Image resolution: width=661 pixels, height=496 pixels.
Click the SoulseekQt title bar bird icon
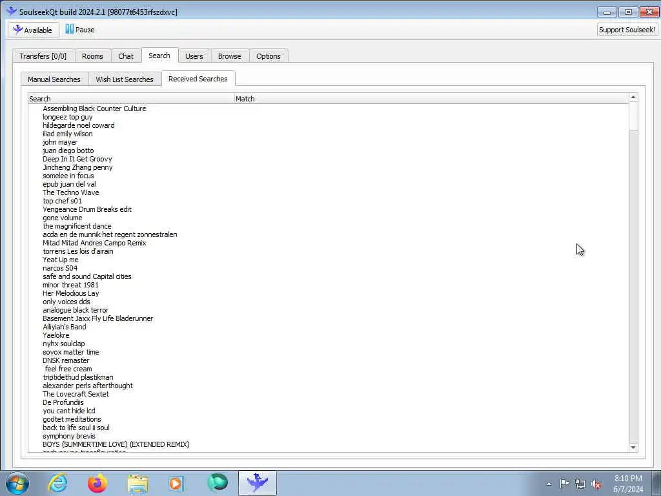[12, 12]
